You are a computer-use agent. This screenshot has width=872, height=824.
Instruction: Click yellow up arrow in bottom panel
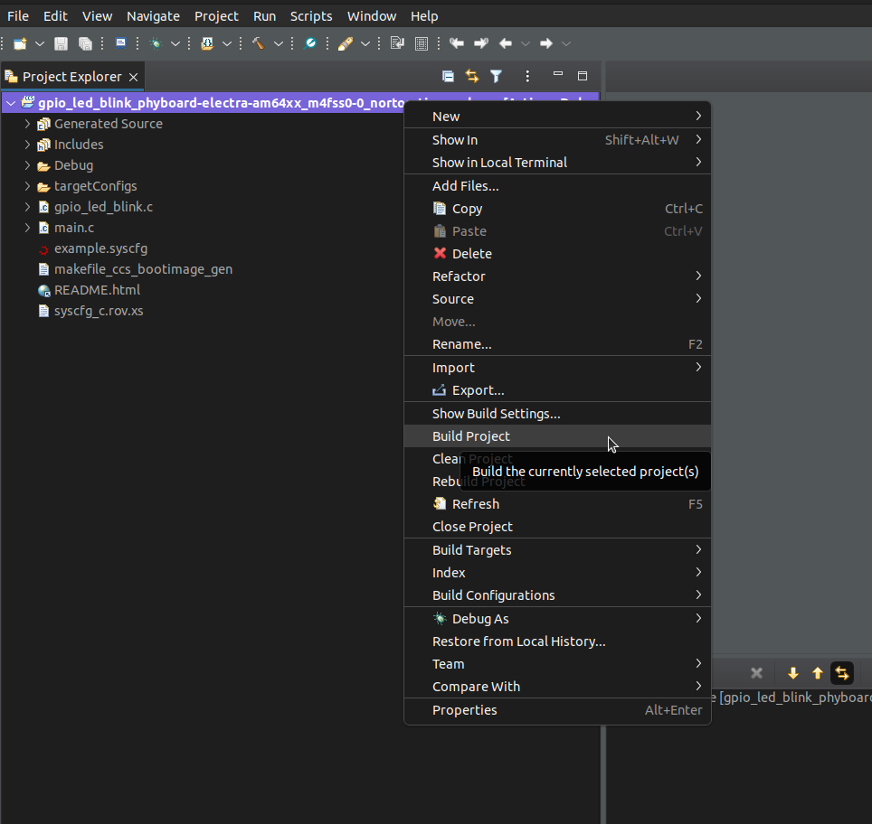click(818, 673)
